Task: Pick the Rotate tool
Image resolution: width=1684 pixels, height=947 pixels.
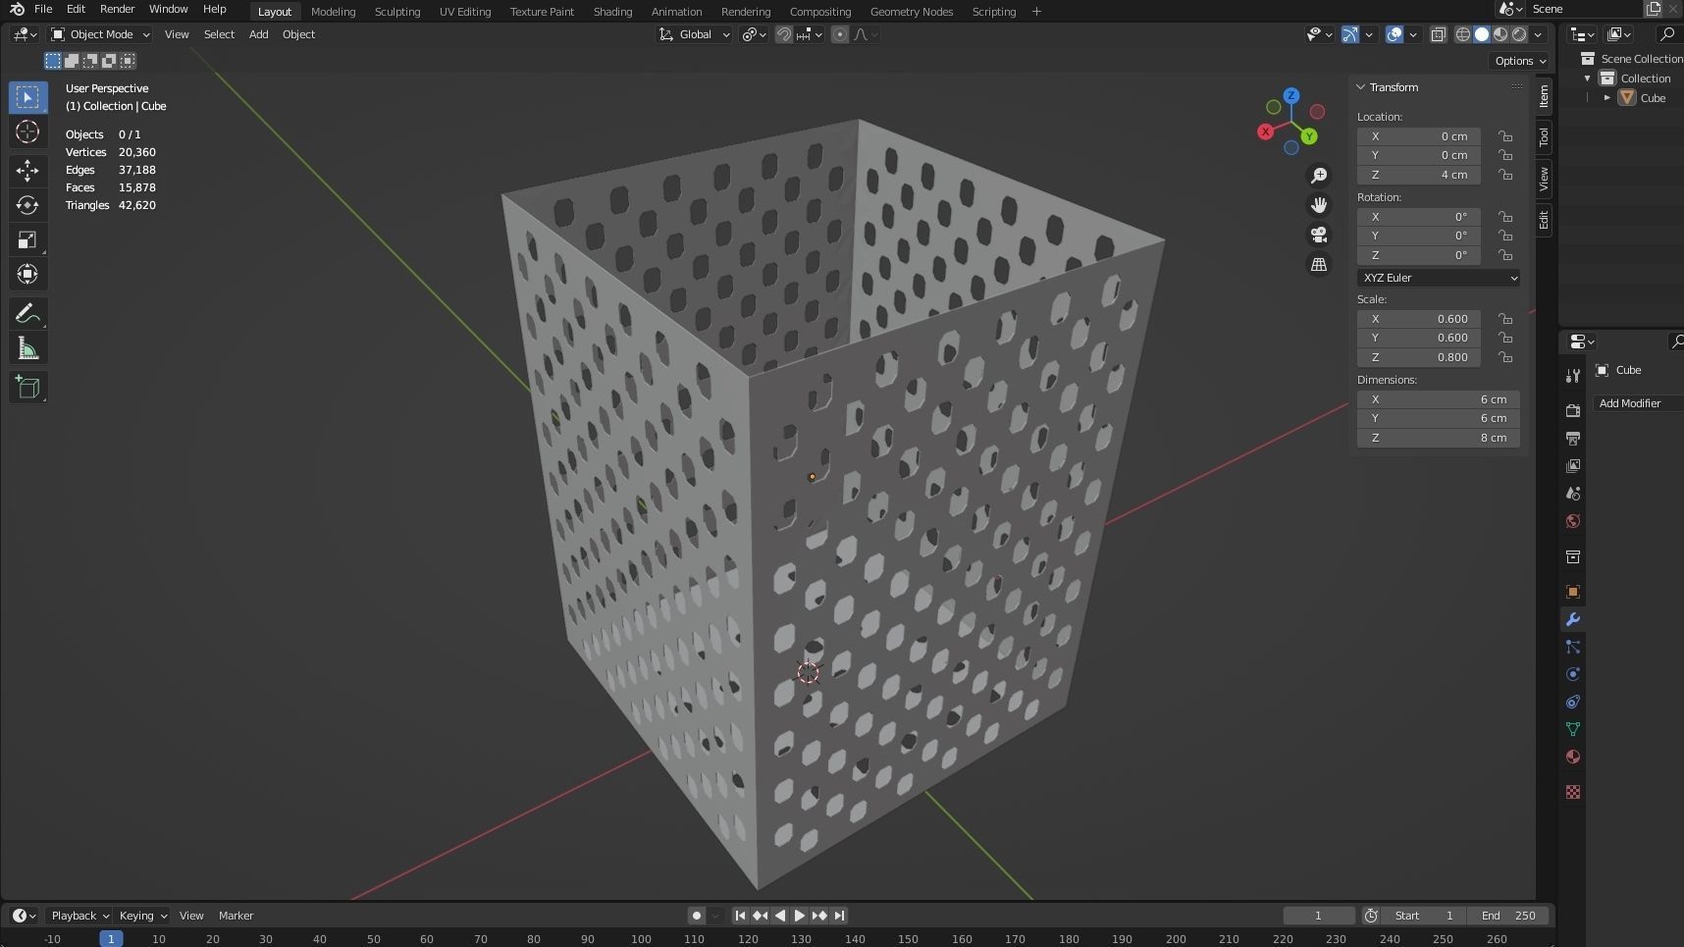Action: [27, 205]
